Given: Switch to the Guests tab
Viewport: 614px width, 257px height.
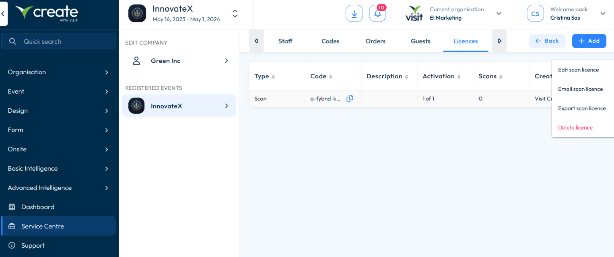Looking at the screenshot, I should tap(420, 41).
